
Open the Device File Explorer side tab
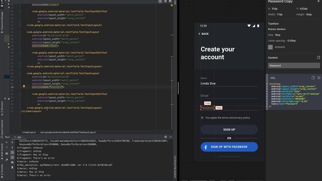point(175,167)
